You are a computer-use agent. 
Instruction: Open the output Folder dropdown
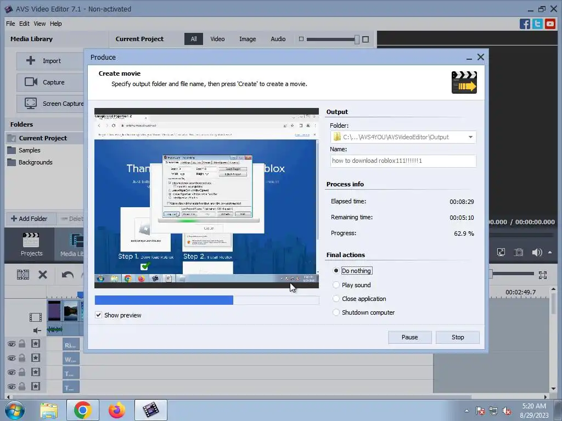coord(470,137)
